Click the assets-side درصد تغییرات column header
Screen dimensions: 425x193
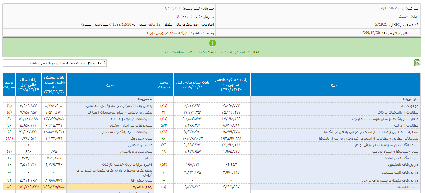coord(164,84)
